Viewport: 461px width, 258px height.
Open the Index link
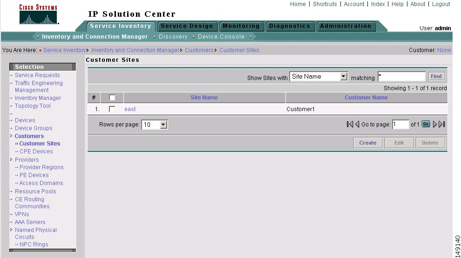(x=378, y=4)
